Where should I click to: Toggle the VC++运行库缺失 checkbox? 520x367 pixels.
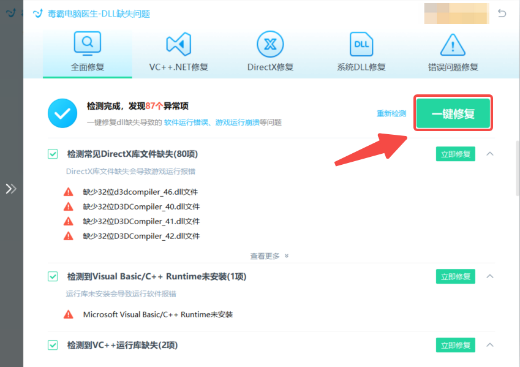(53, 345)
